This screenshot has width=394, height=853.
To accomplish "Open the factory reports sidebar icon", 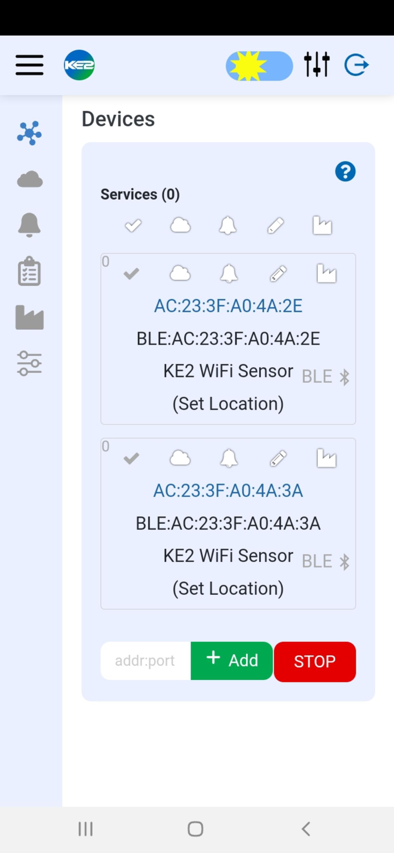I will pos(30,317).
